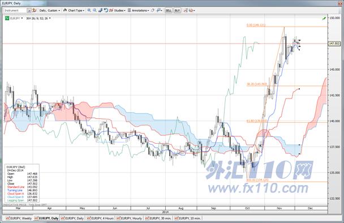Click the eraser icon after Annotations

pos(153,10)
